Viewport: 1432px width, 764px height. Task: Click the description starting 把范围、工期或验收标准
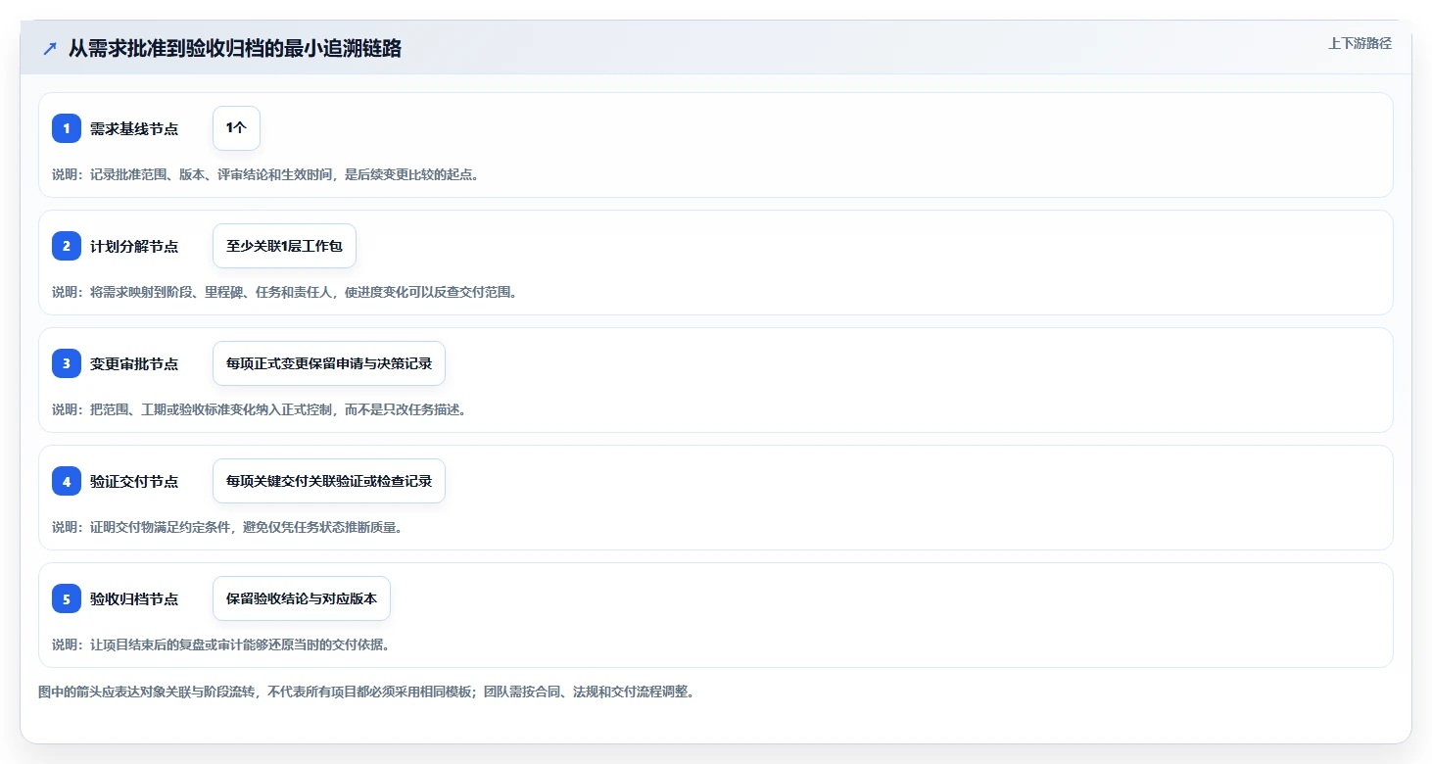(x=260, y=409)
